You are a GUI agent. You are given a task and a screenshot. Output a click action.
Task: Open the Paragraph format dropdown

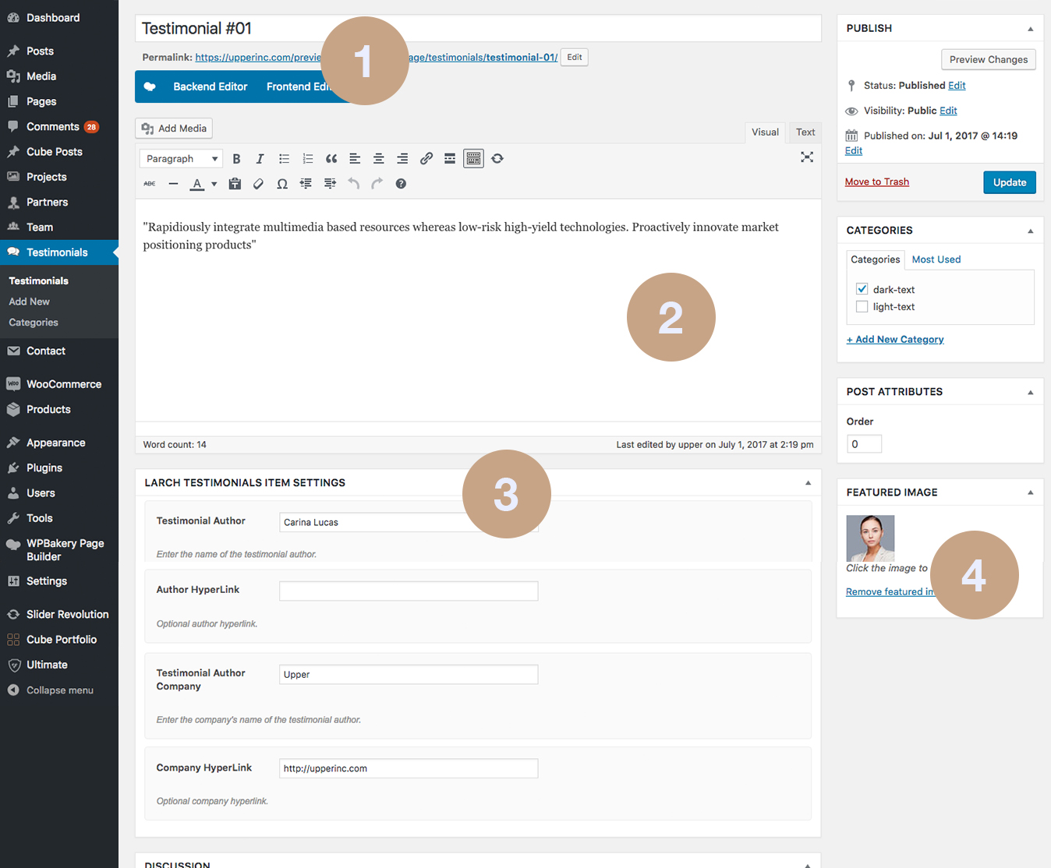(x=181, y=159)
